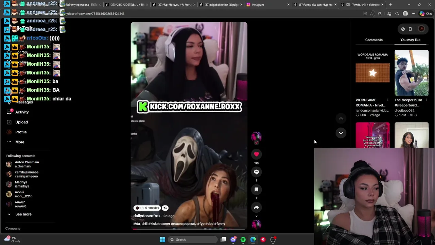Open the Company footer section

pos(13,228)
